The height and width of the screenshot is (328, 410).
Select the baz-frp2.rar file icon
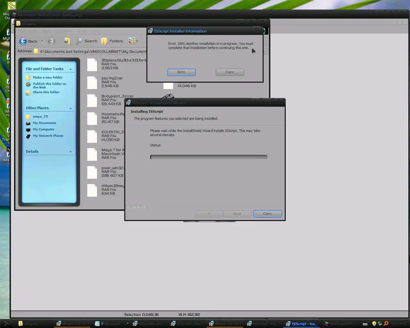pos(92,83)
